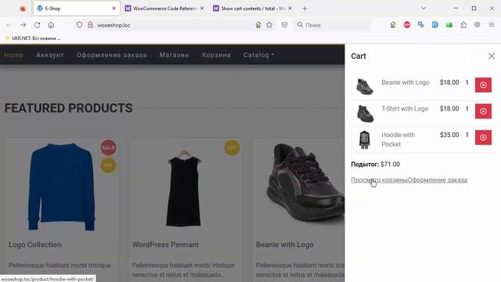The image size is (501, 282).
Task: Open Beanie with Logo in the cart list
Action: [x=405, y=82]
